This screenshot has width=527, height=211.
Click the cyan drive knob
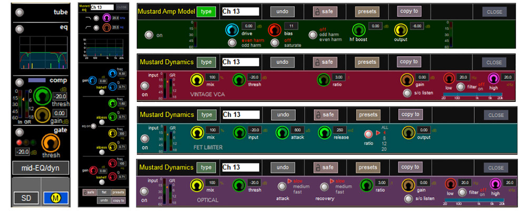pos(232,30)
